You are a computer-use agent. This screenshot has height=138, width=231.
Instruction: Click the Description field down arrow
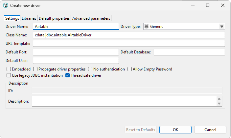click(x=219, y=104)
